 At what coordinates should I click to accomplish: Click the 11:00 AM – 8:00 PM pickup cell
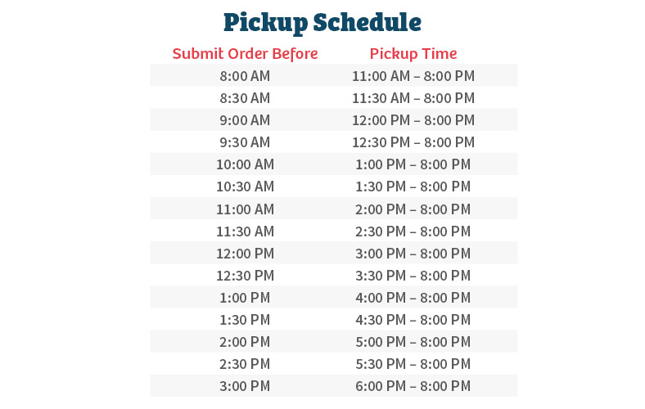pyautogui.click(x=413, y=76)
